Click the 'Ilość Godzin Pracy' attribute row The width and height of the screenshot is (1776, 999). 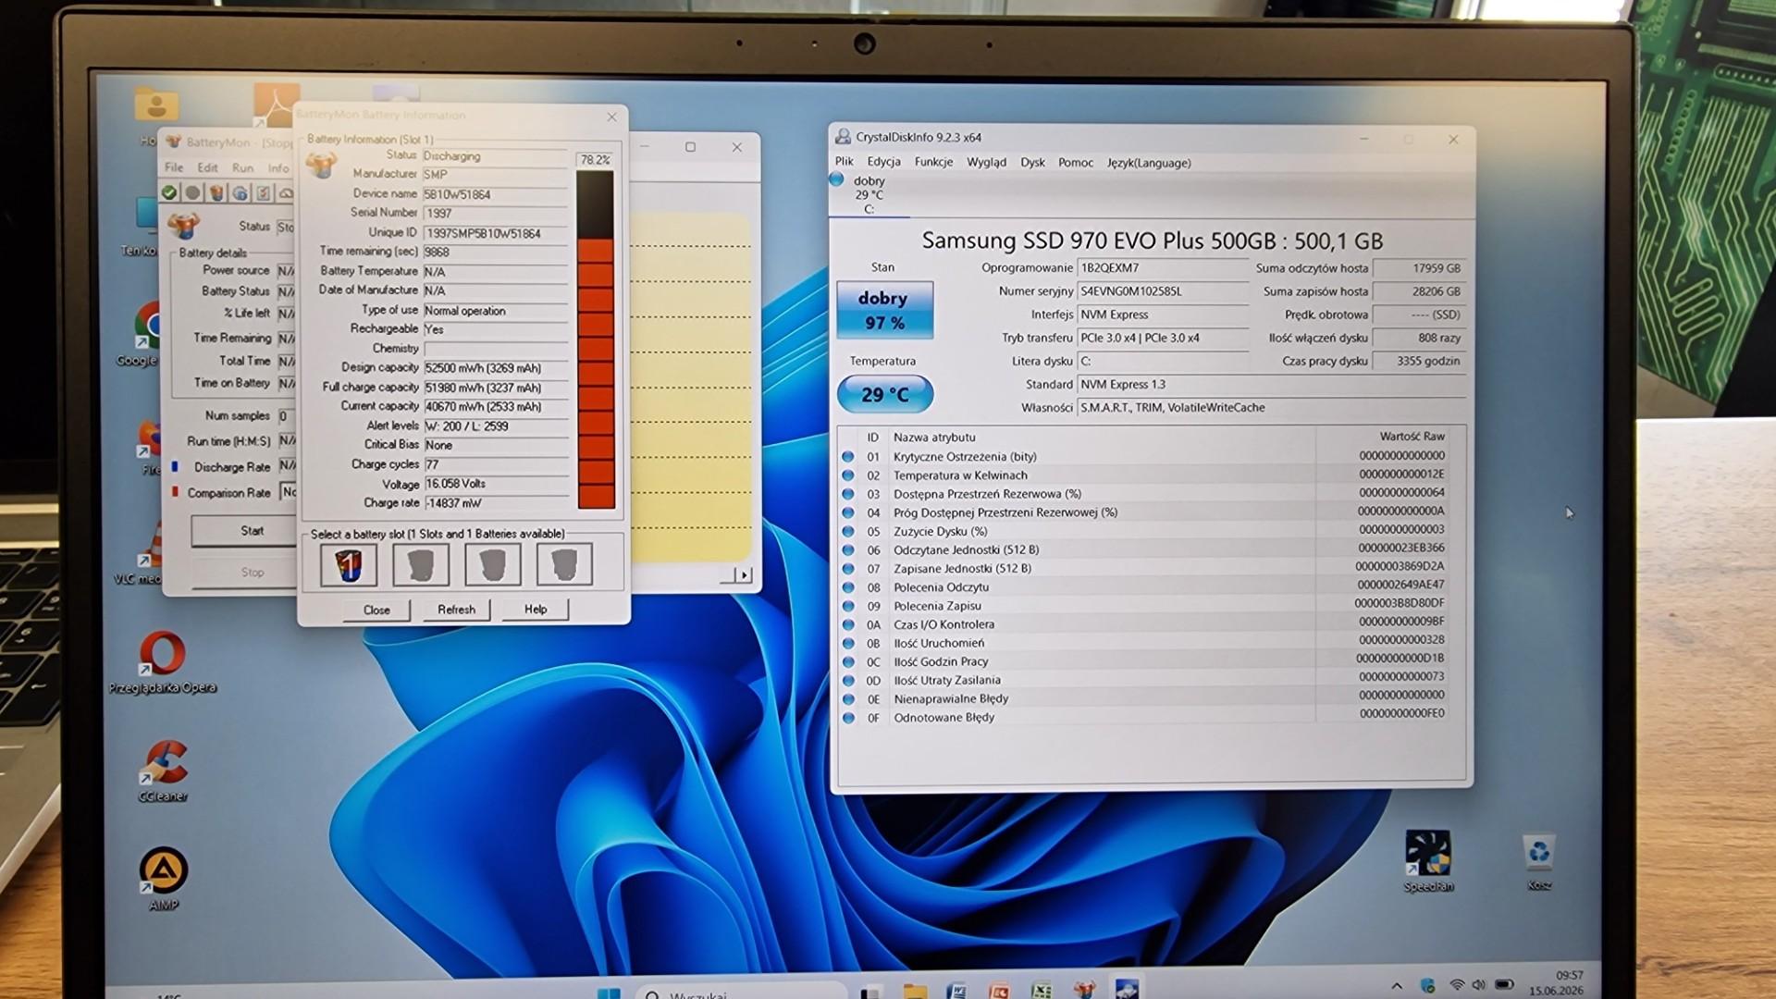[x=1151, y=661]
